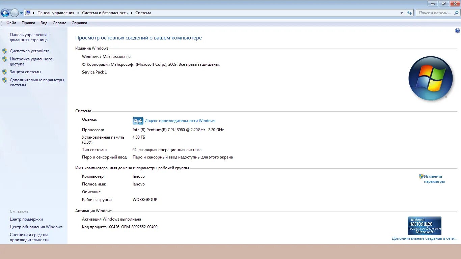This screenshot has height=259, width=461.
Task: Open Защита системы link
Action: (x=25, y=72)
